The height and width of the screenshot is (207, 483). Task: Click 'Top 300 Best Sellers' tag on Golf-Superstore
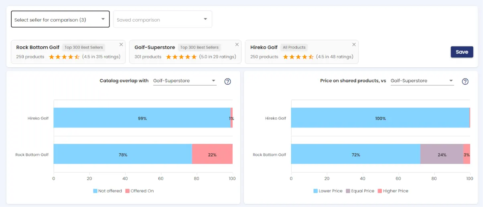[x=199, y=47]
